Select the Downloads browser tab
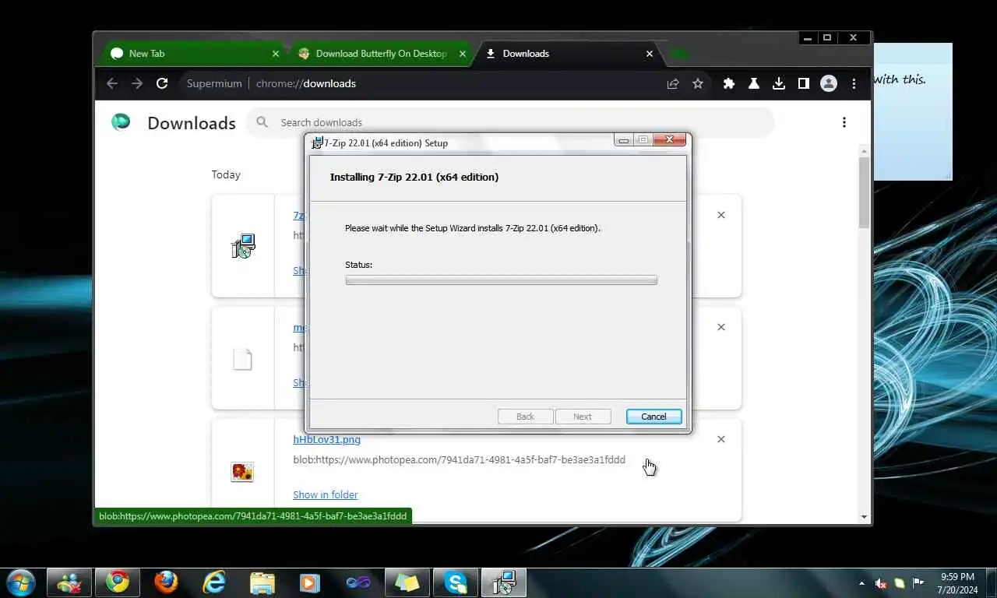Screen dimensions: 997x598 [569, 54]
